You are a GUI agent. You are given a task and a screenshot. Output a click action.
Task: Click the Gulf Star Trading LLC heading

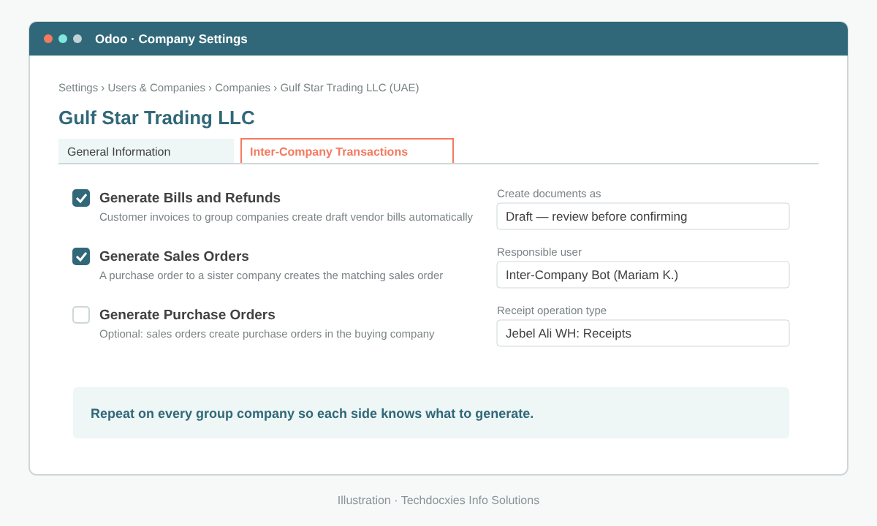point(156,118)
